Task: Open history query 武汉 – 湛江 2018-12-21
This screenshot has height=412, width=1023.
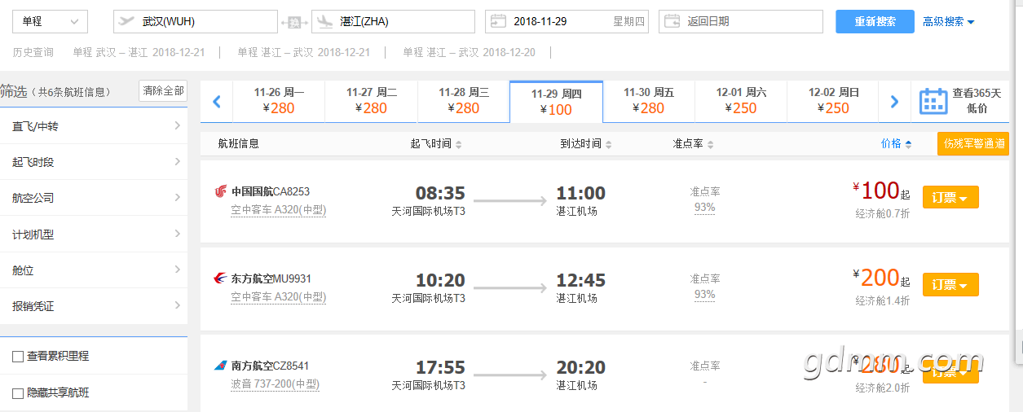Action: [139, 52]
